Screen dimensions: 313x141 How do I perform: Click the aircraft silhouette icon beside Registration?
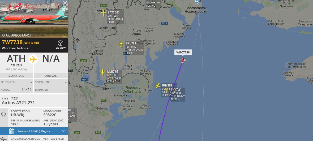click(3, 114)
